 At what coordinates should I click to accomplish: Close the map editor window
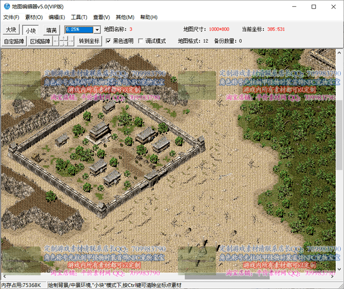point(333,6)
